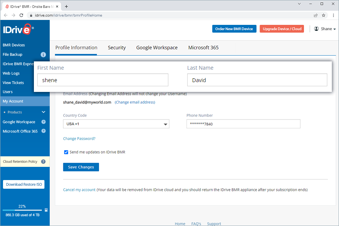Click the 868.3 GB used of 4 TB text

[x=23, y=215]
